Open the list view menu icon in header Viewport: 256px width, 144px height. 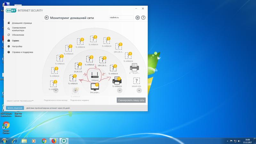[x=138, y=18]
